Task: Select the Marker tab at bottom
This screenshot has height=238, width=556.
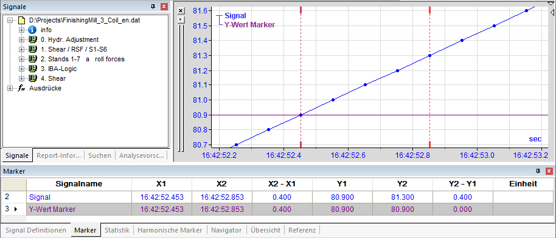Action: click(x=85, y=230)
